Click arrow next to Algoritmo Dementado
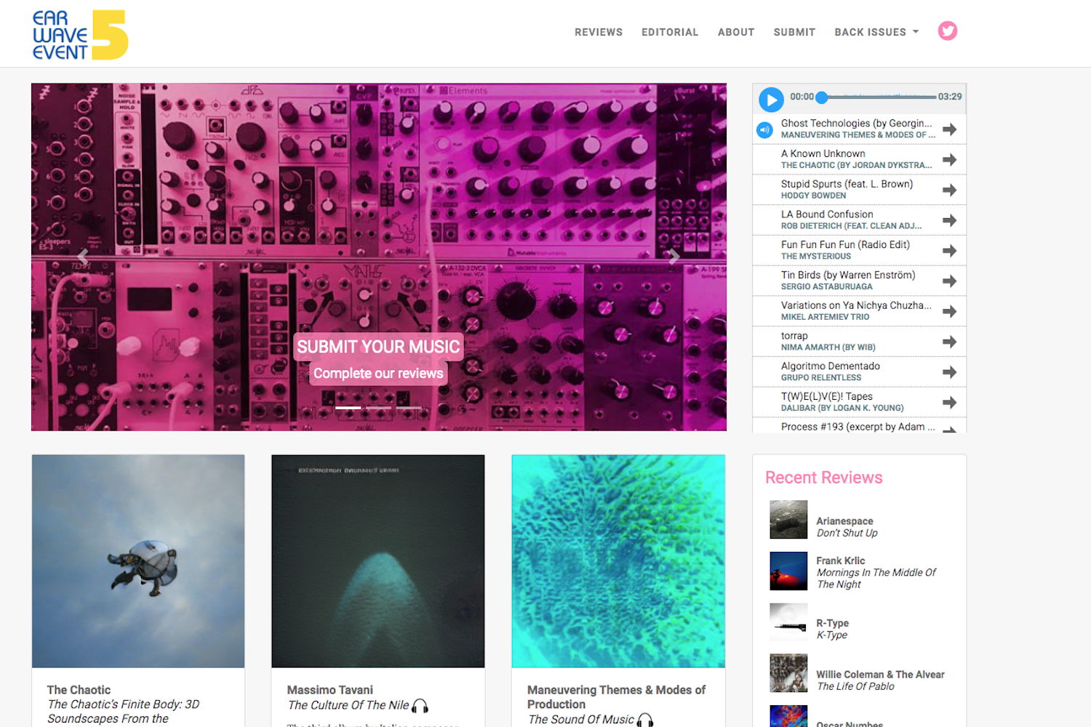Viewport: 1091px width, 727px height. tap(949, 372)
